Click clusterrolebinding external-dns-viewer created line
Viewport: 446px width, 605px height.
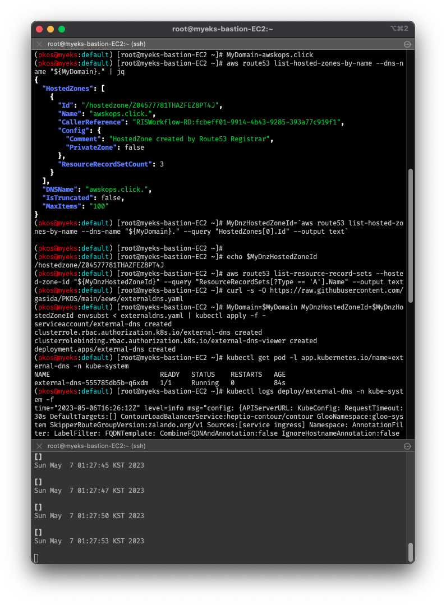[176, 341]
